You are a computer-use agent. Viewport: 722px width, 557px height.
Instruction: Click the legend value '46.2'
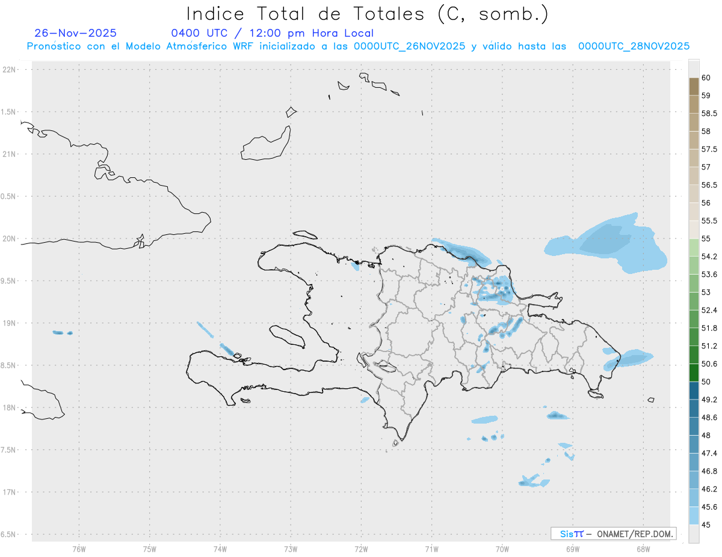point(709,489)
